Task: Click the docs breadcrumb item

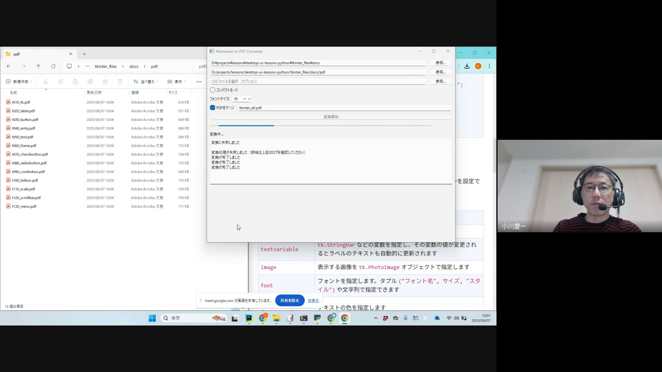Action: tap(134, 66)
